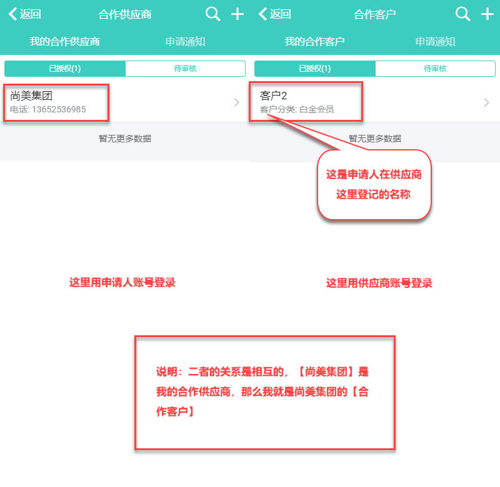Screen dimensions: 500x487
Task: Tap plus icon in 合作供应商 header
Action: click(237, 14)
